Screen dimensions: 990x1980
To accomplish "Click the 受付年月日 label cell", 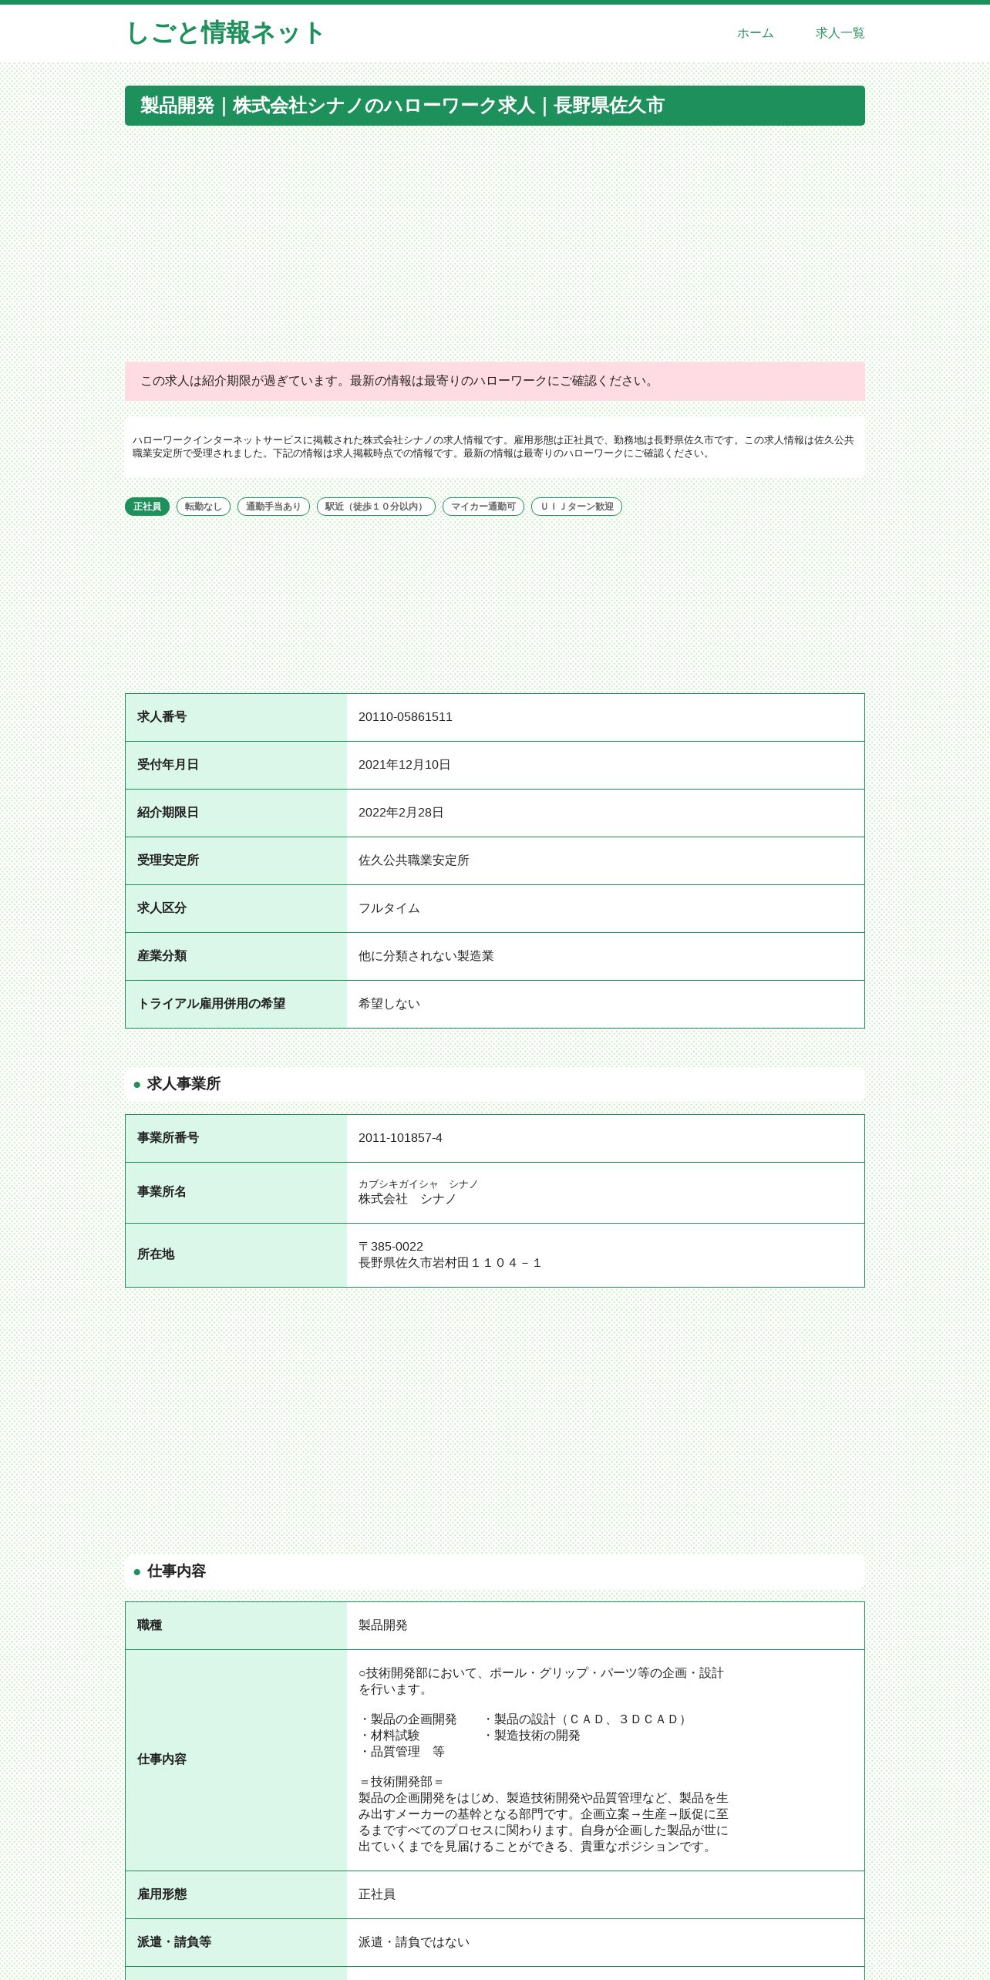I will coord(236,765).
